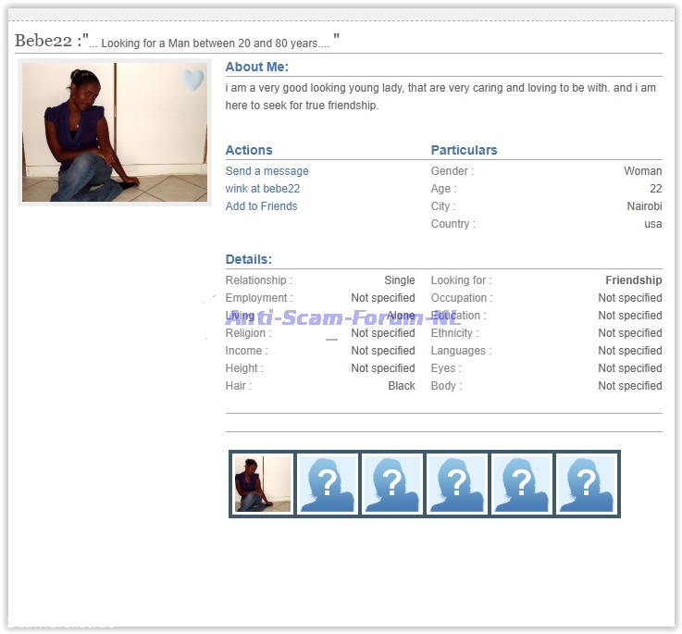Viewport: 682px width, 634px height.
Task: Click the wink at bebe22 link
Action: click(x=263, y=189)
